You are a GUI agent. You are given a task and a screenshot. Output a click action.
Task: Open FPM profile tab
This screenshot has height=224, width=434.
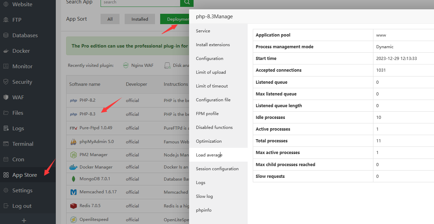click(218, 114)
